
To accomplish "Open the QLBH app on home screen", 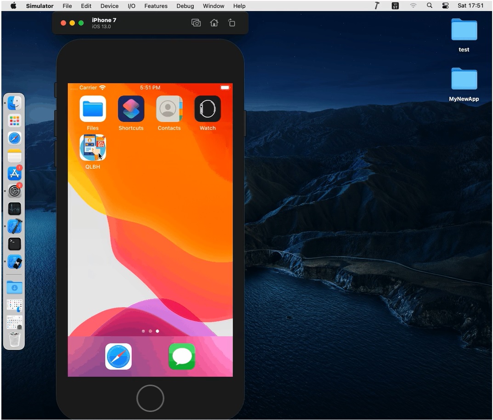I will click(x=93, y=147).
